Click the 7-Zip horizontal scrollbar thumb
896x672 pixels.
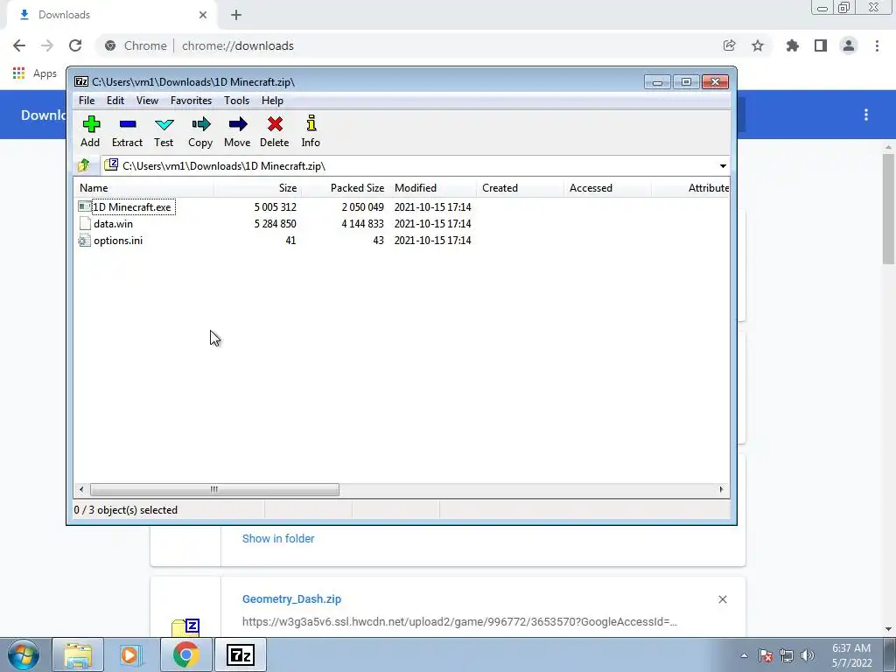[x=215, y=490]
